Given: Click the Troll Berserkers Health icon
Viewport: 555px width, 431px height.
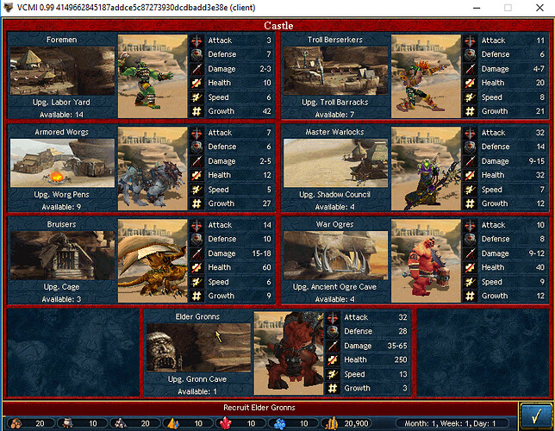Looking at the screenshot, I should pos(470,84).
